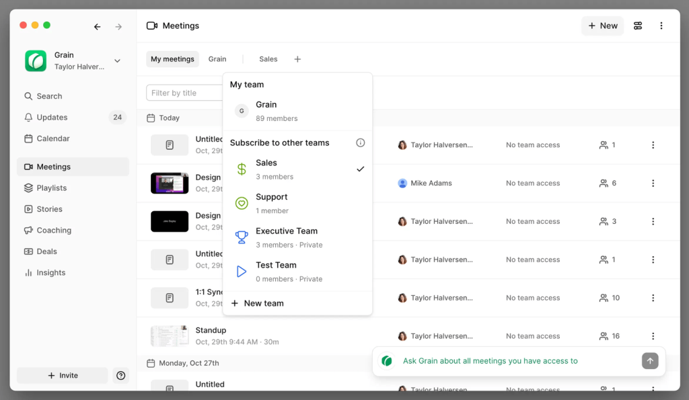689x400 pixels.
Task: Click the 10 participants count
Action: click(x=609, y=298)
